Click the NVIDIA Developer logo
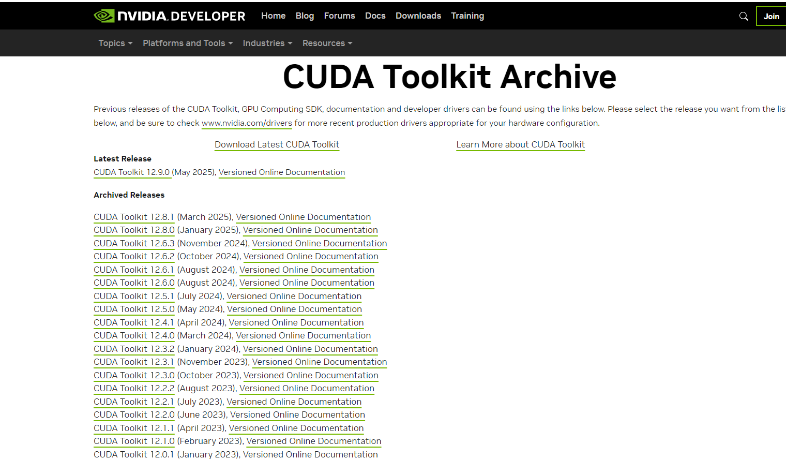 (x=170, y=16)
